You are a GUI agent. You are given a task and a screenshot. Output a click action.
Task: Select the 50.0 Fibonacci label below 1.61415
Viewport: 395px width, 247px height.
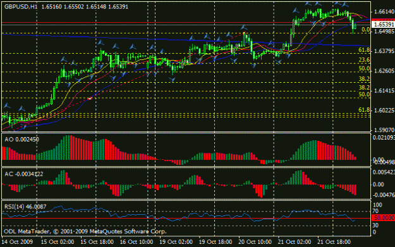(x=364, y=94)
